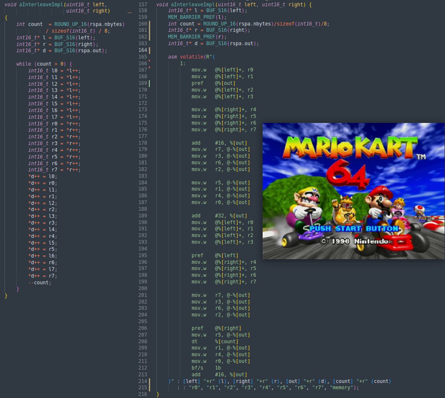Click '*d++ = l0;' in left pane
Image resolution: width=445 pixels, height=398 pixels.
tap(43, 176)
